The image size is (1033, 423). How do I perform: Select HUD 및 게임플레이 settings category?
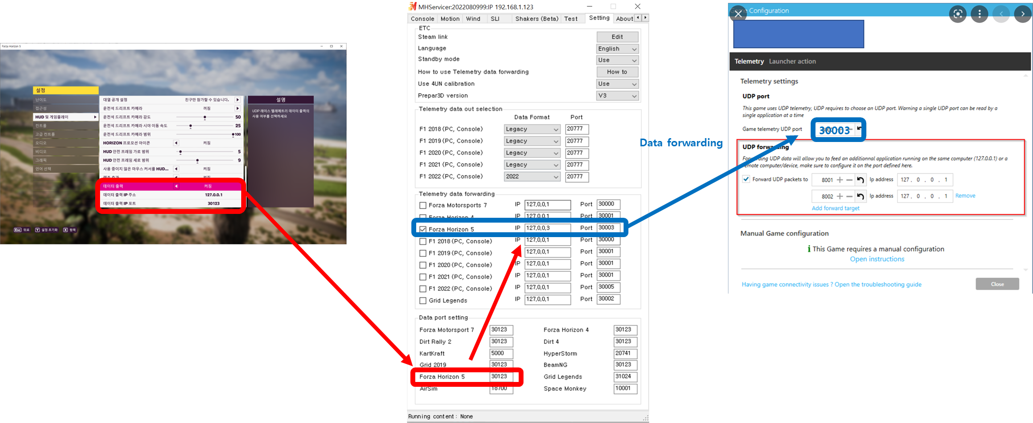click(x=66, y=117)
